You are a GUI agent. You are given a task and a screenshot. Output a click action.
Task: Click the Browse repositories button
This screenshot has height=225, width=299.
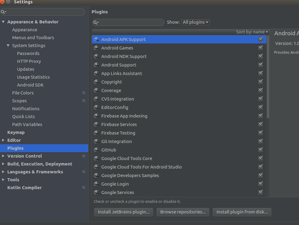tap(183, 212)
